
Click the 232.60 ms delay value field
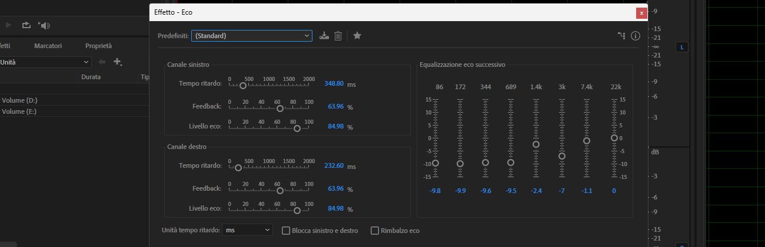[334, 165]
